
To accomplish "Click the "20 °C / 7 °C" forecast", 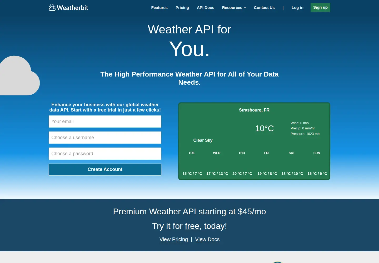I will (x=242, y=174).
